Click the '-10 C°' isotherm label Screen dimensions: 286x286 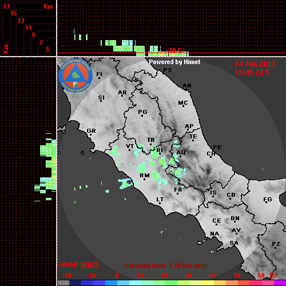(x=176, y=50)
